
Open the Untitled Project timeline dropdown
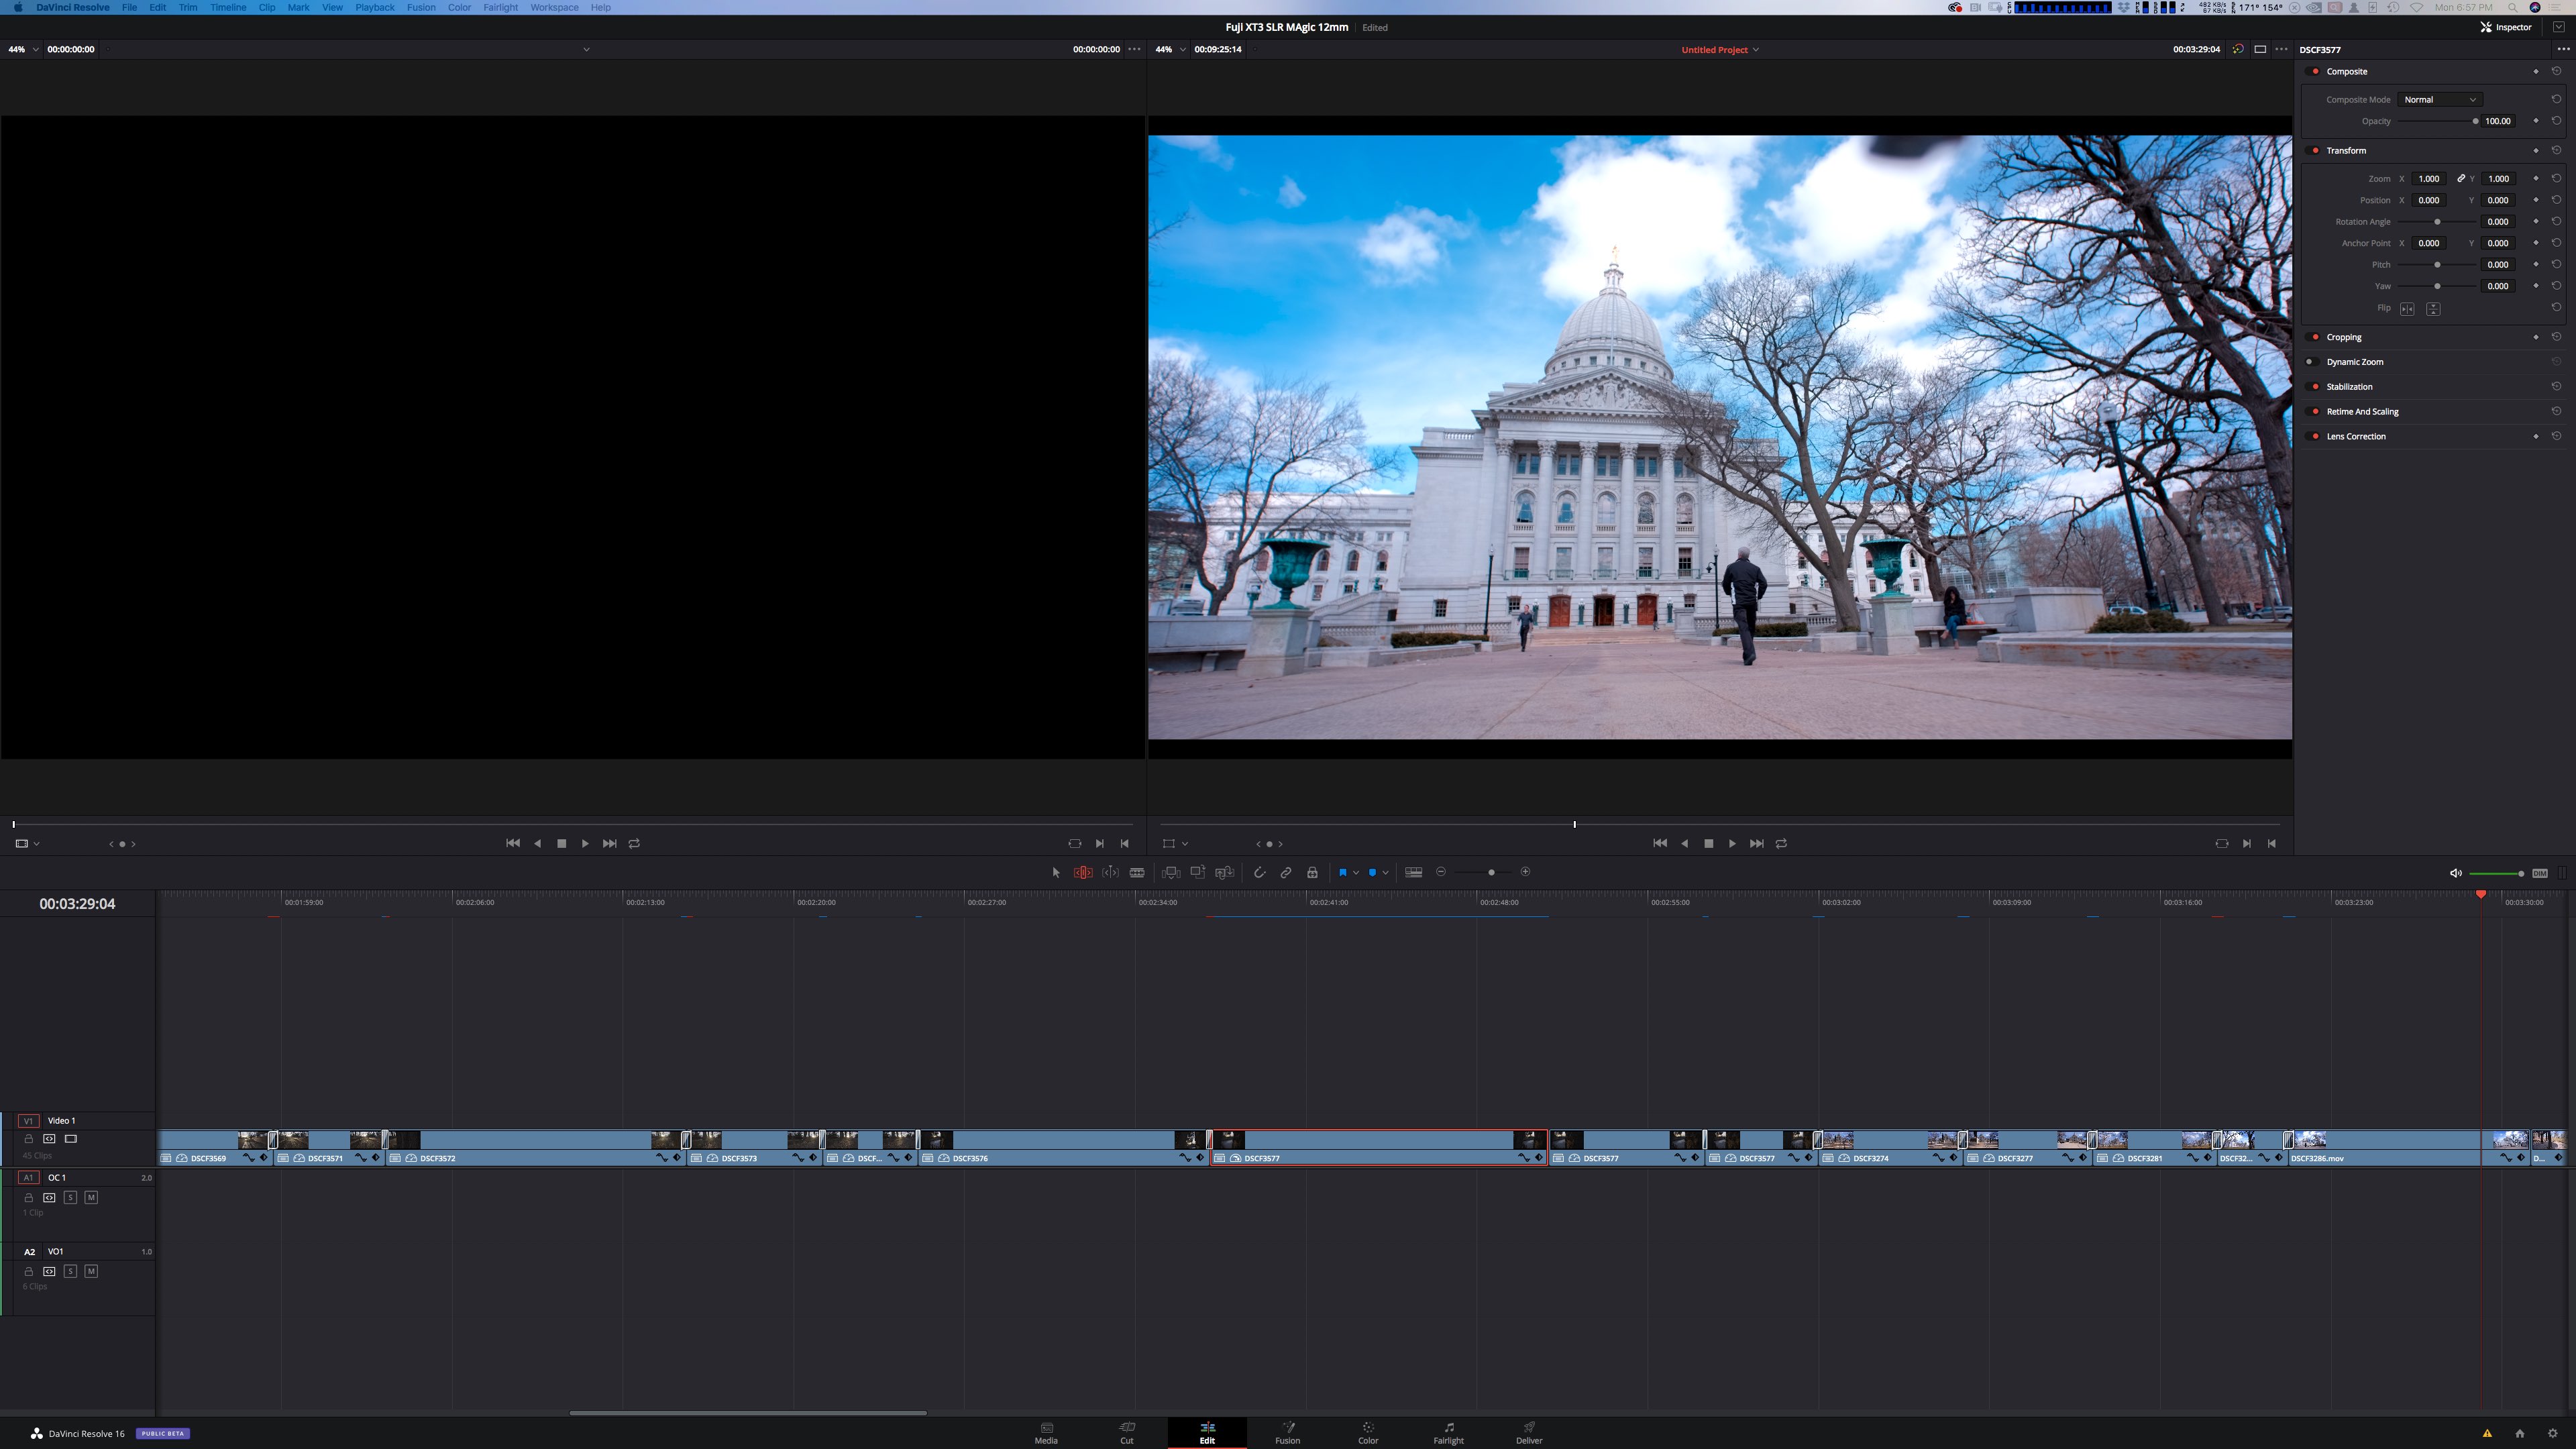click(1720, 49)
